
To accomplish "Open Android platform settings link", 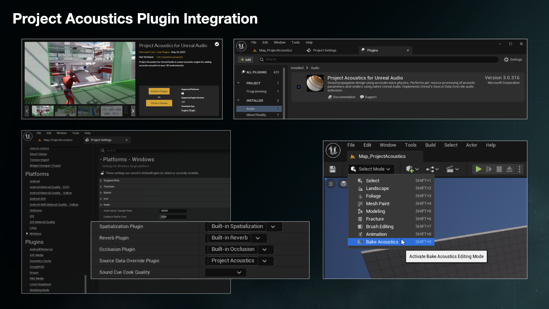I will [x=35, y=181].
